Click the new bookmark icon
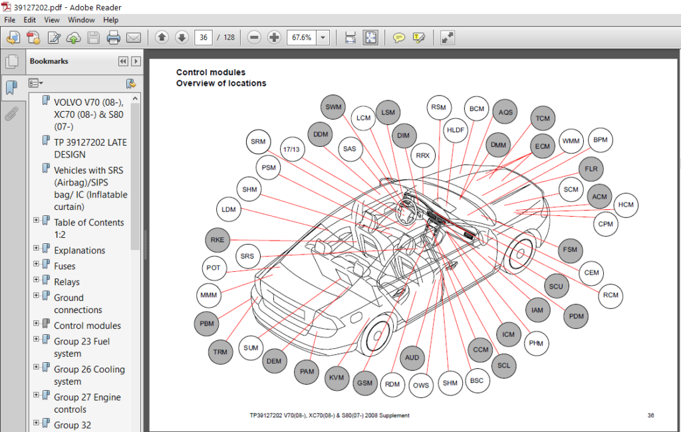The height and width of the screenshot is (432, 681). (131, 83)
